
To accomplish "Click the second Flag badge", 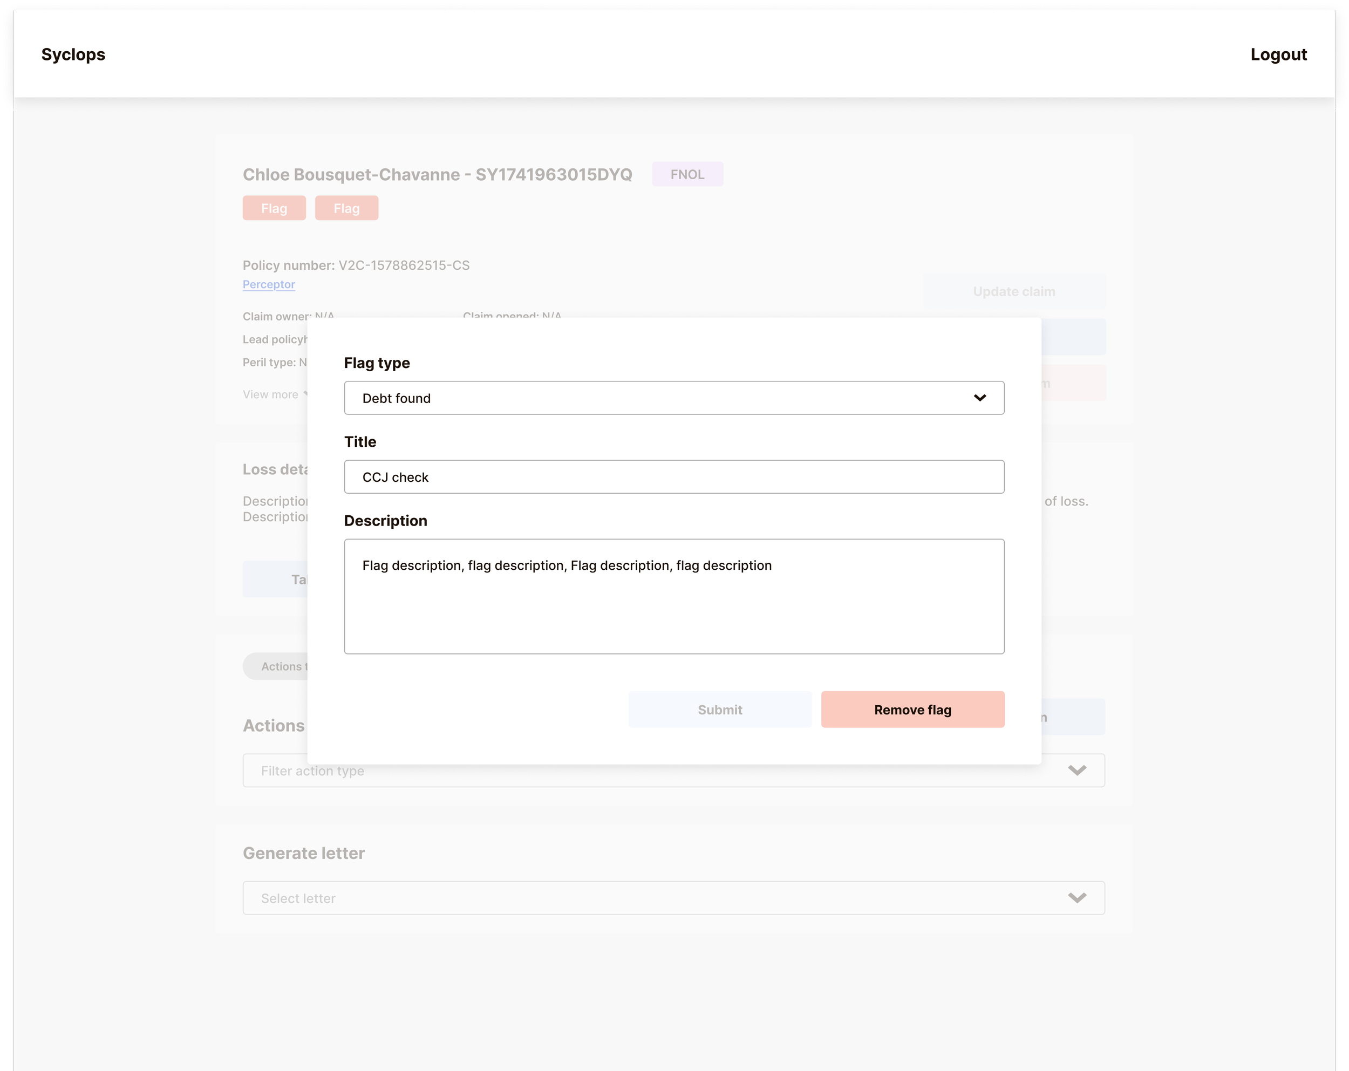I will pos(346,208).
